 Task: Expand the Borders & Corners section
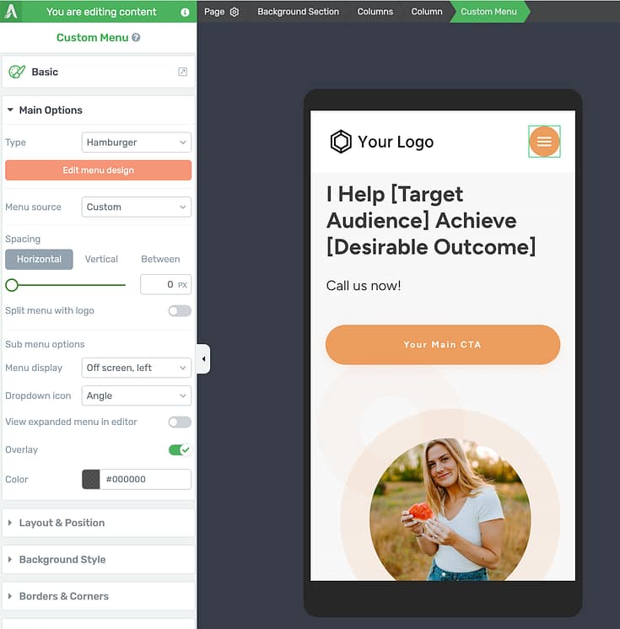pyautogui.click(x=99, y=596)
